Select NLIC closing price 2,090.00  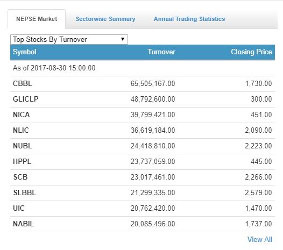tap(258, 130)
